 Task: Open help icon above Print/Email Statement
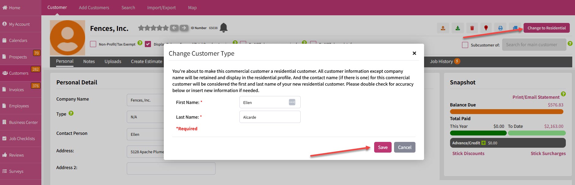click(x=563, y=94)
